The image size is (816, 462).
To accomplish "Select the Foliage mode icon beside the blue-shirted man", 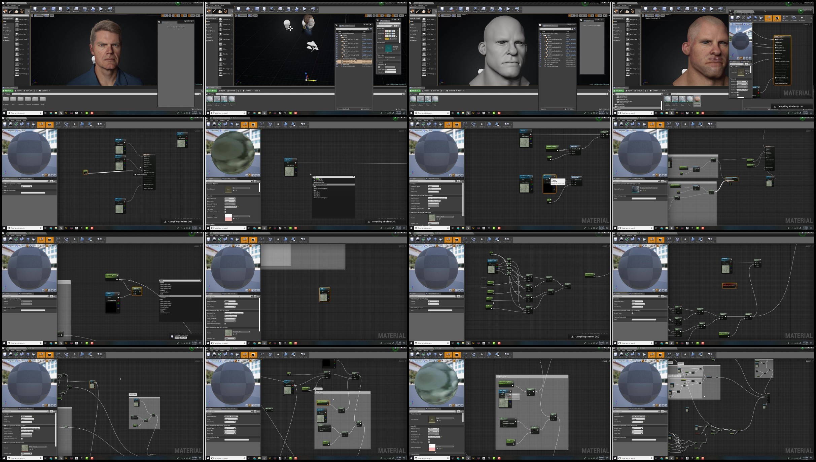I will click(x=22, y=11).
